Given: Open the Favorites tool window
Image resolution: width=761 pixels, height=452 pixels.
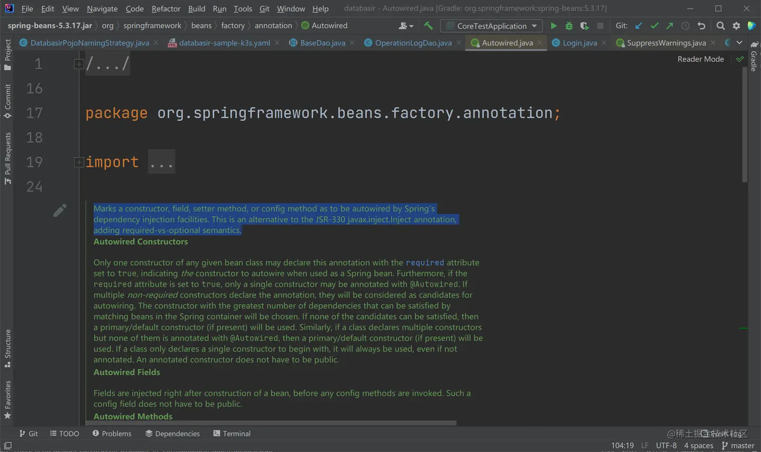Looking at the screenshot, I should point(8,400).
